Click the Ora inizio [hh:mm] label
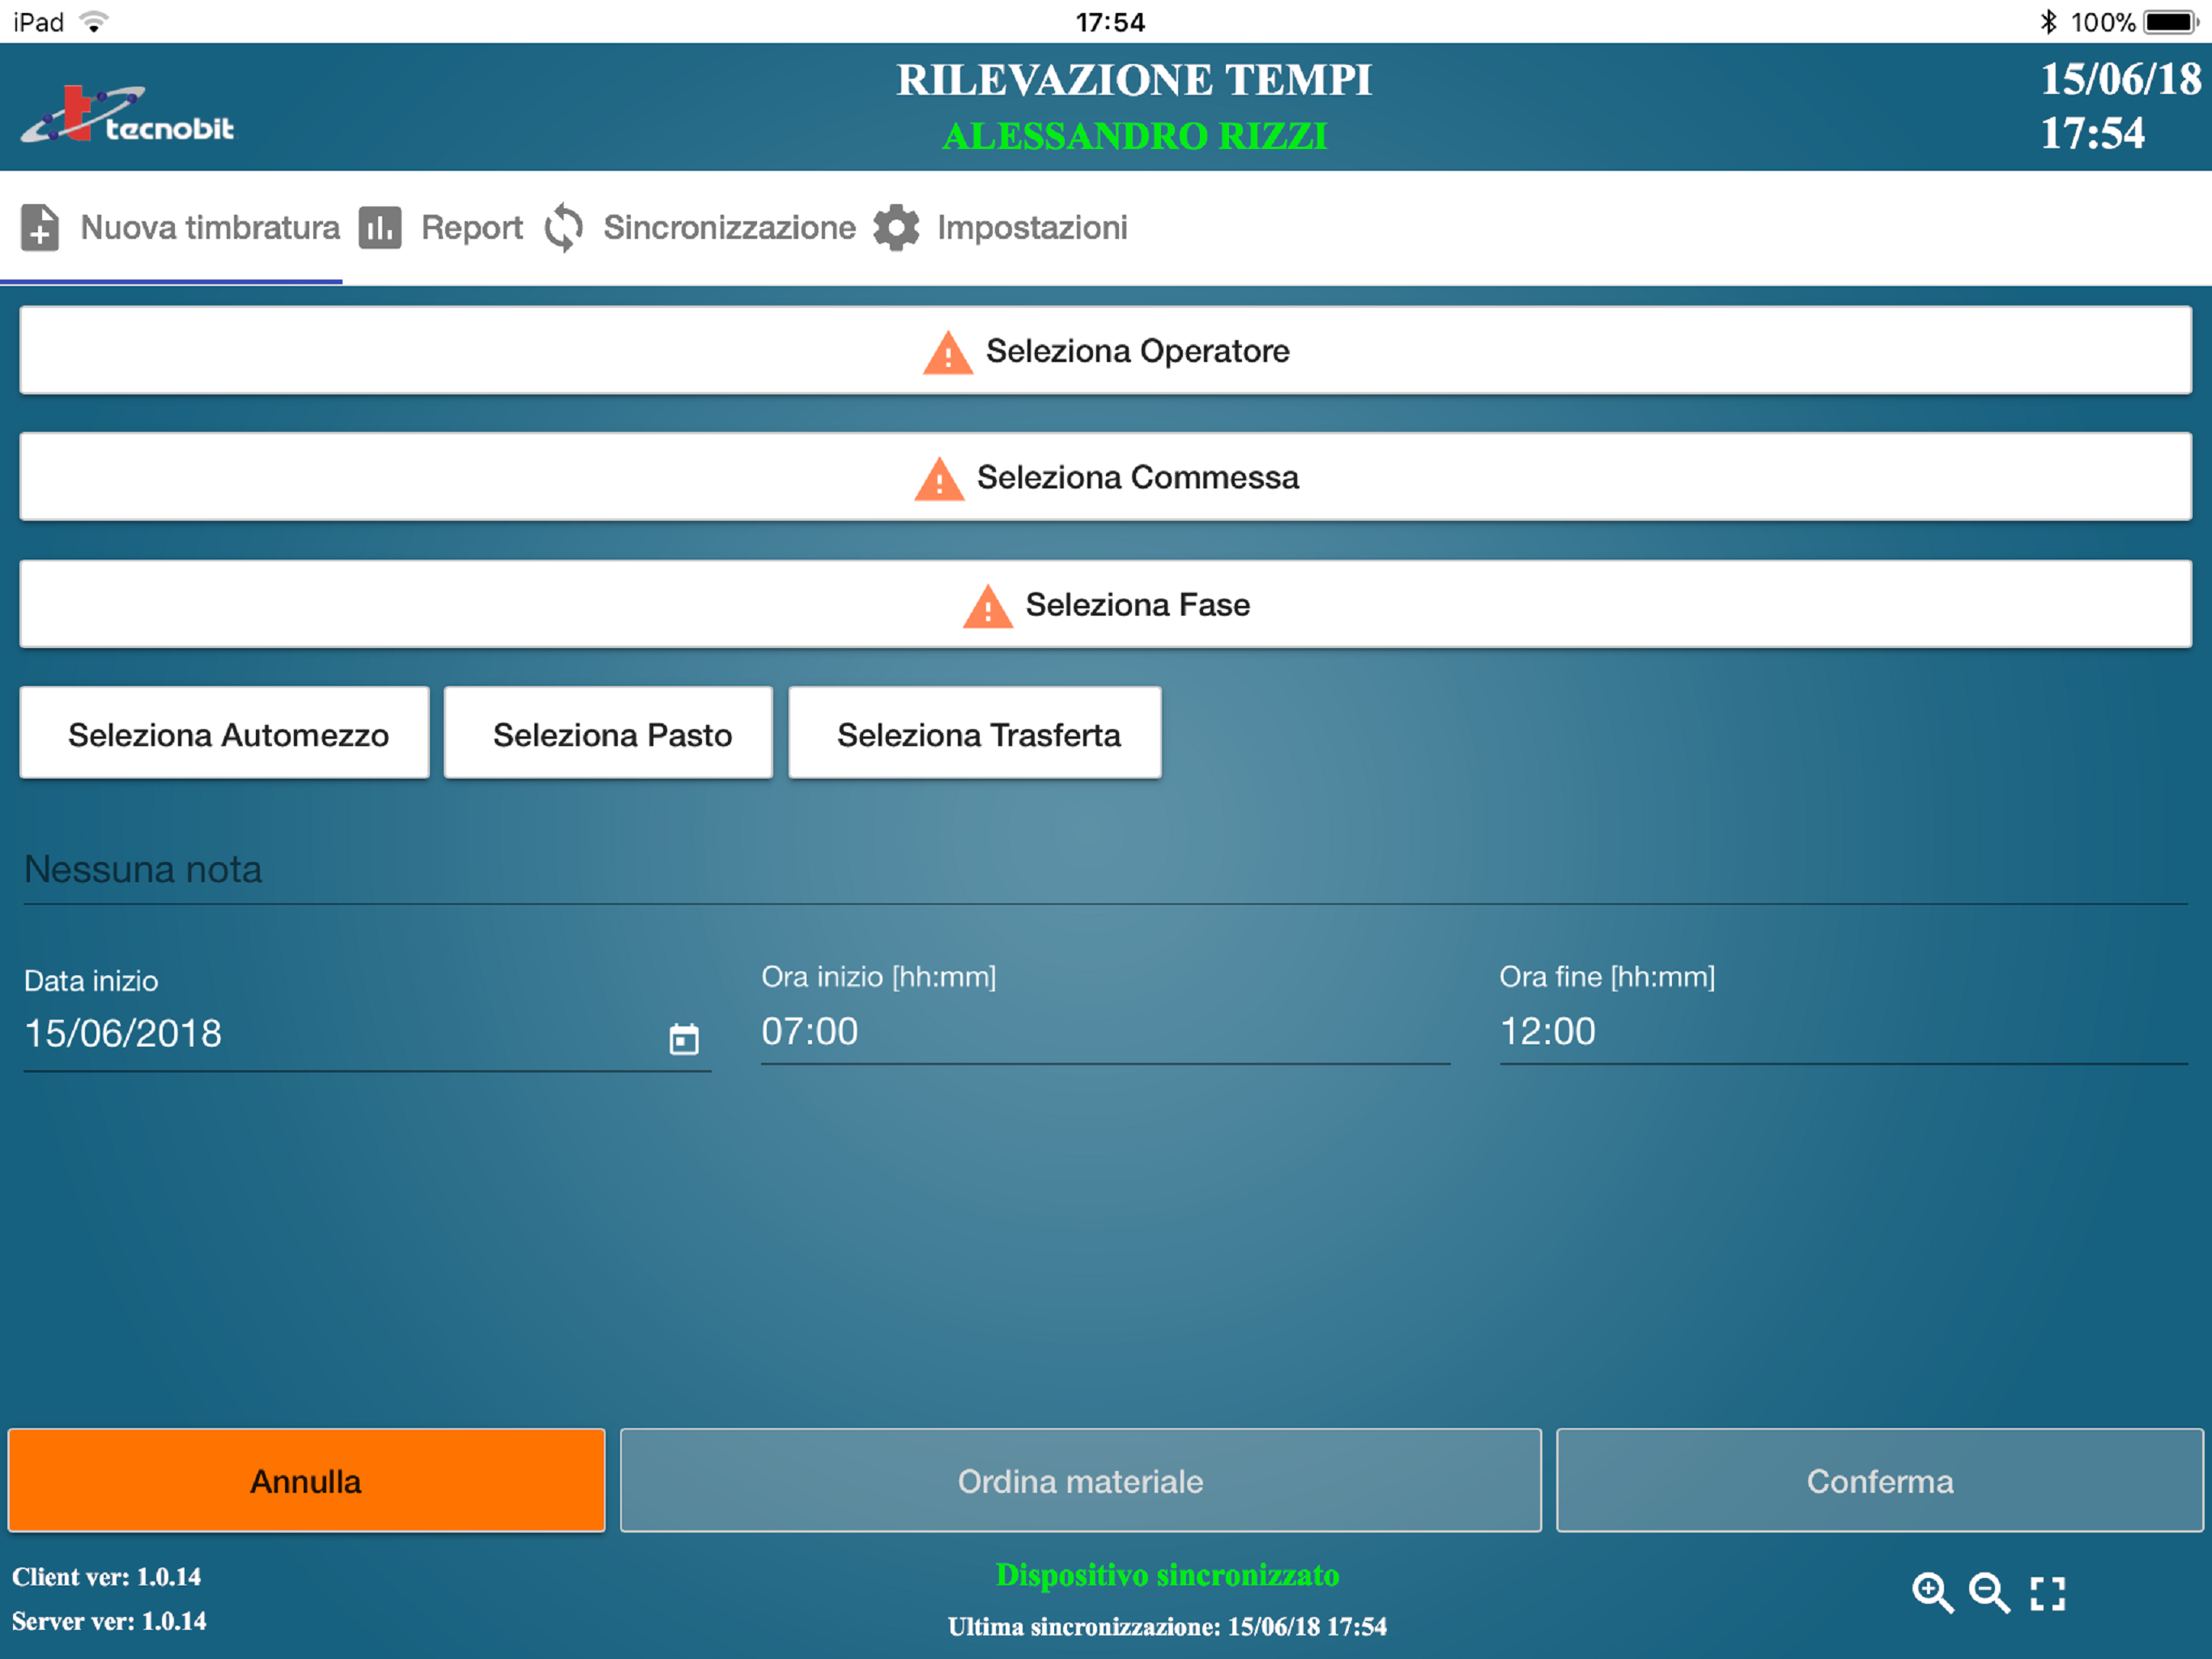This screenshot has width=2212, height=1659. click(x=879, y=977)
